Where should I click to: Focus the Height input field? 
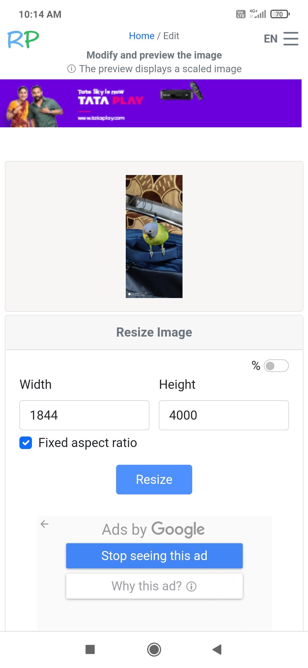tap(224, 415)
